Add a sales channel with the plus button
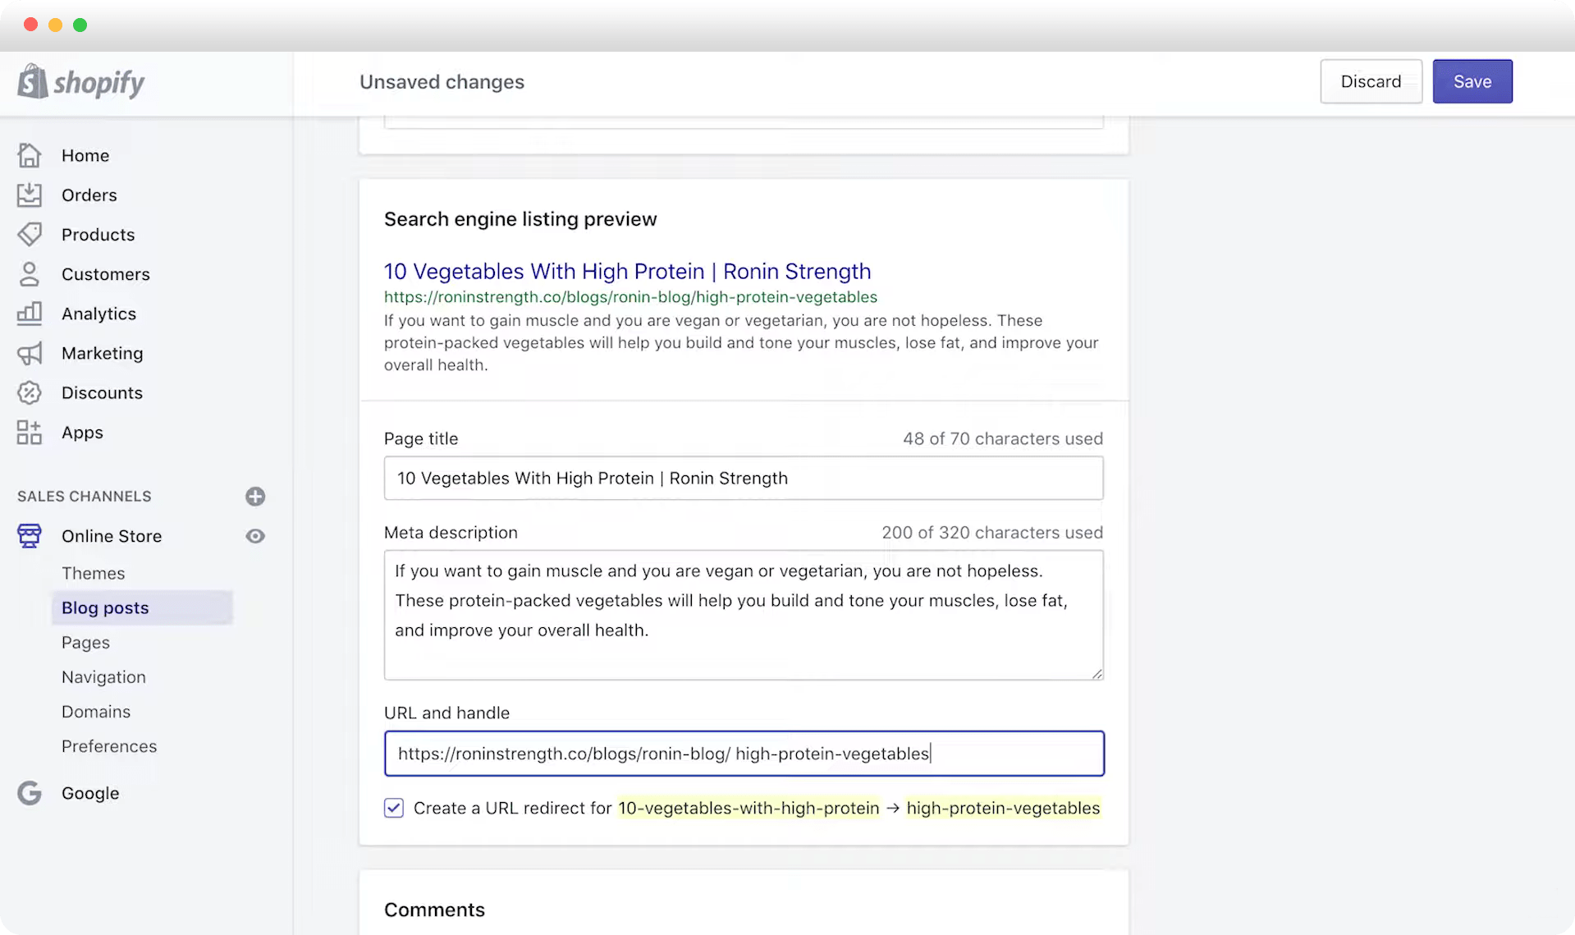Viewport: 1575px width, 935px height. click(x=255, y=496)
